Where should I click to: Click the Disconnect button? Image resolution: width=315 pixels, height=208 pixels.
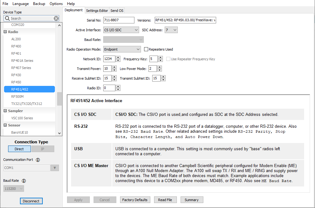click(x=31, y=201)
